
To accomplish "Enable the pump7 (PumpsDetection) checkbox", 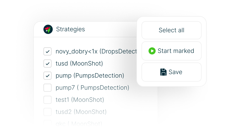I will tap(47, 88).
